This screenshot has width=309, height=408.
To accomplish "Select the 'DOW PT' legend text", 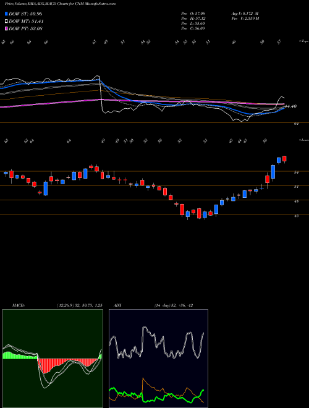I will (x=25, y=28).
